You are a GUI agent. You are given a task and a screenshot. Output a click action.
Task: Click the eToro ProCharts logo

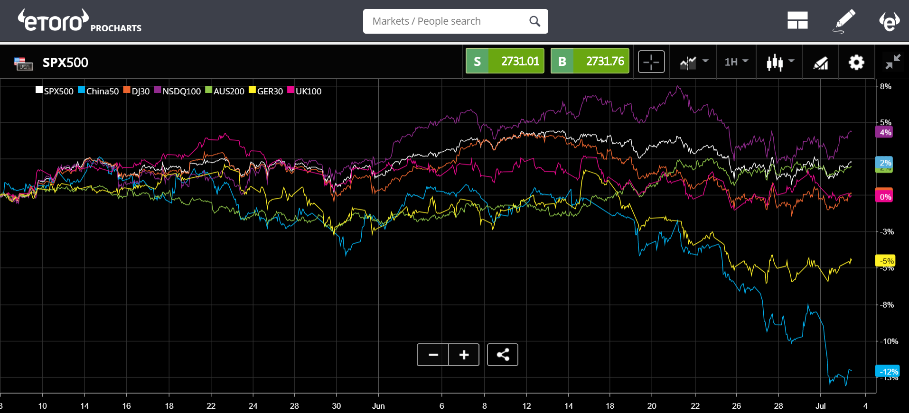[80, 21]
